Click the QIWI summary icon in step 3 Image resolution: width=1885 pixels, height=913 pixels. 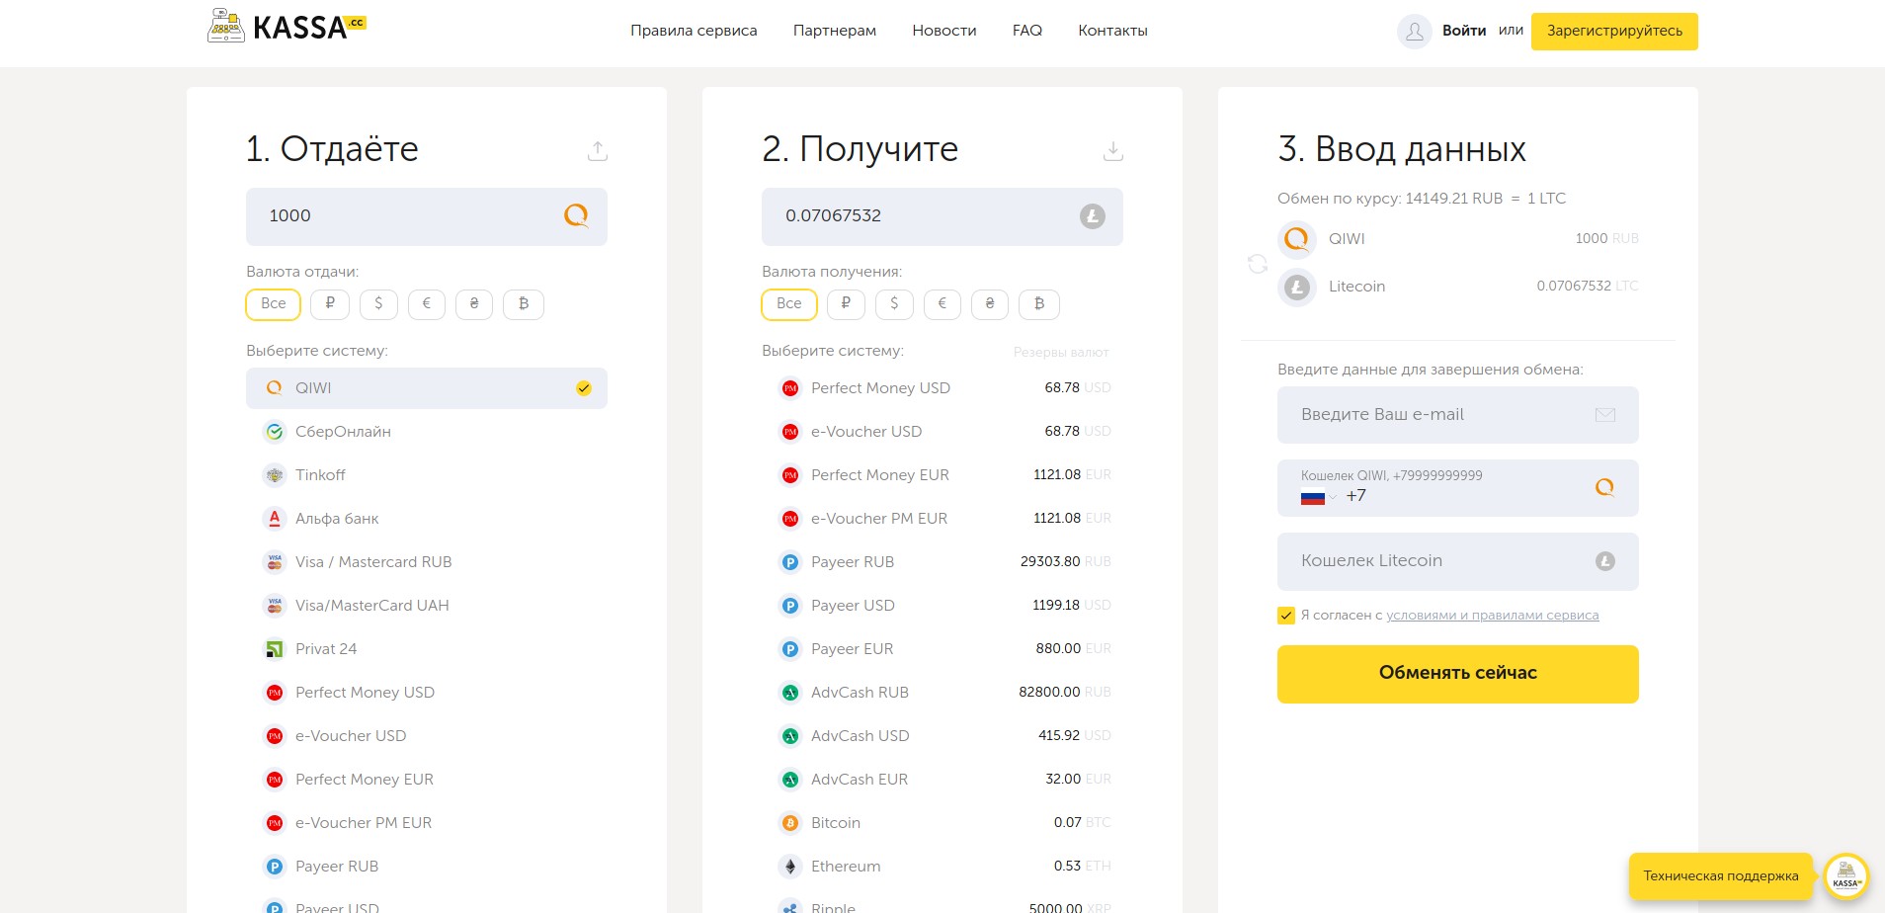tap(1297, 239)
